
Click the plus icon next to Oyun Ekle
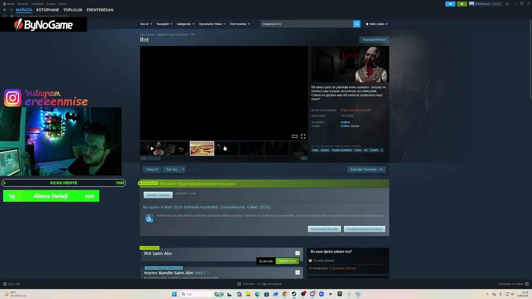(5, 284)
